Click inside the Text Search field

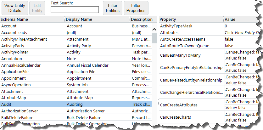[75, 10]
